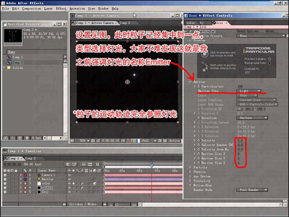
Task: Open the Full resolution dropdown in viewer
Action: [x=149, y=141]
